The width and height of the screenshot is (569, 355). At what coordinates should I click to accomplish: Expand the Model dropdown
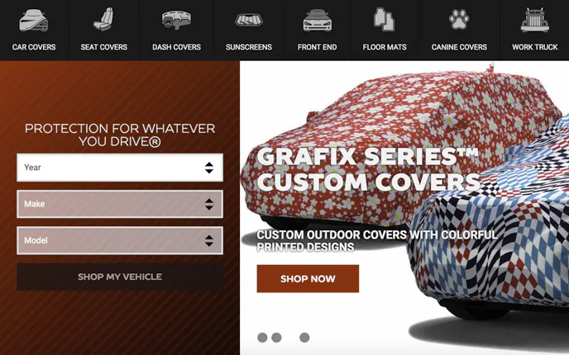120,240
